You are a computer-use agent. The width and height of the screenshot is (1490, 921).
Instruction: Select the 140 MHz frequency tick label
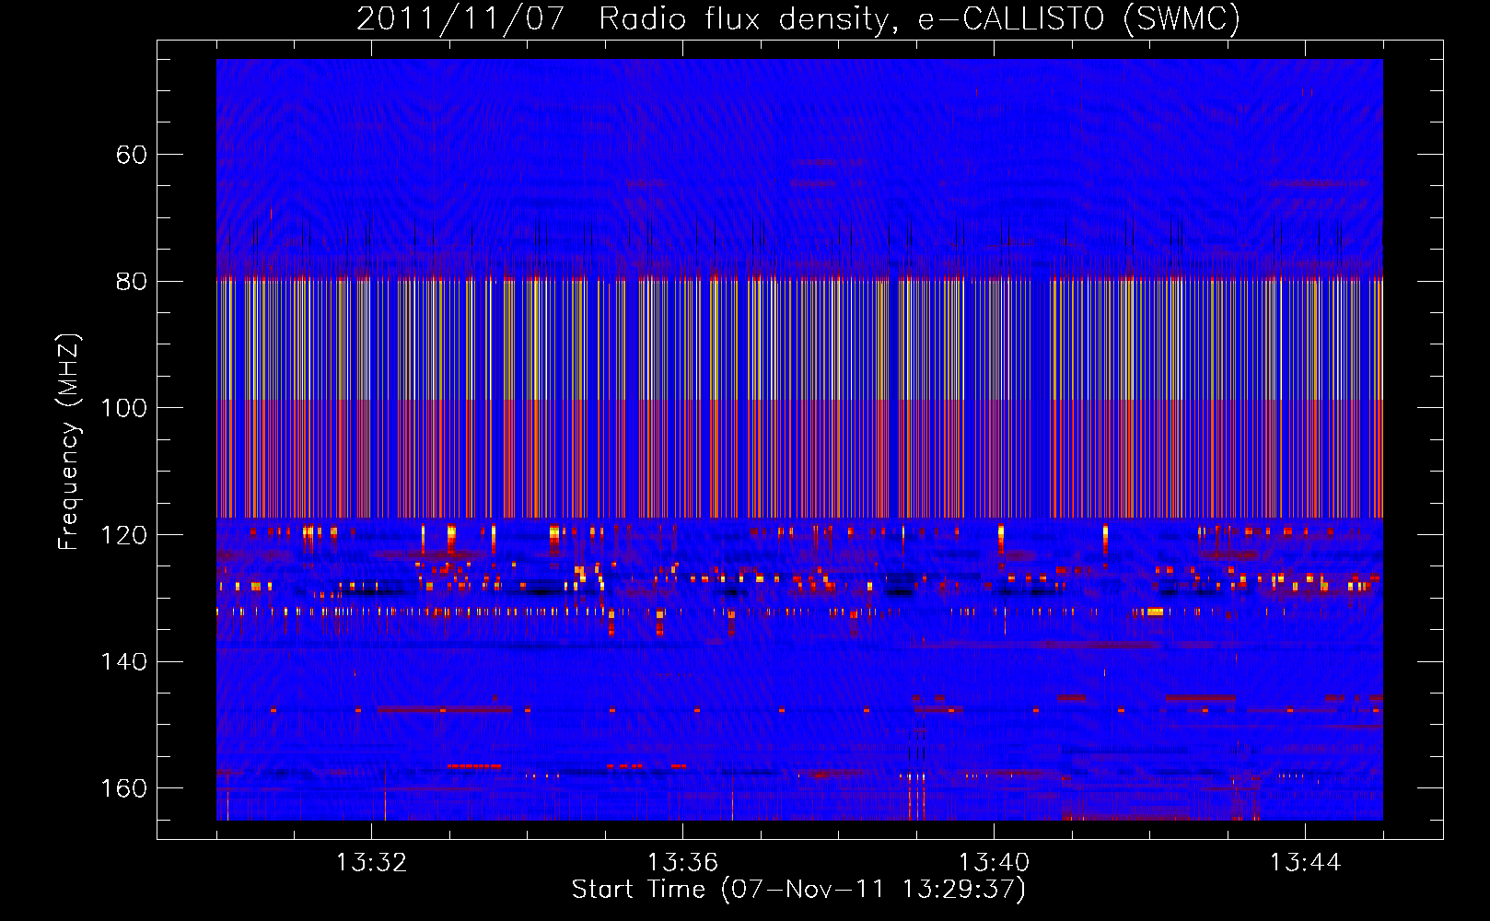point(124,661)
